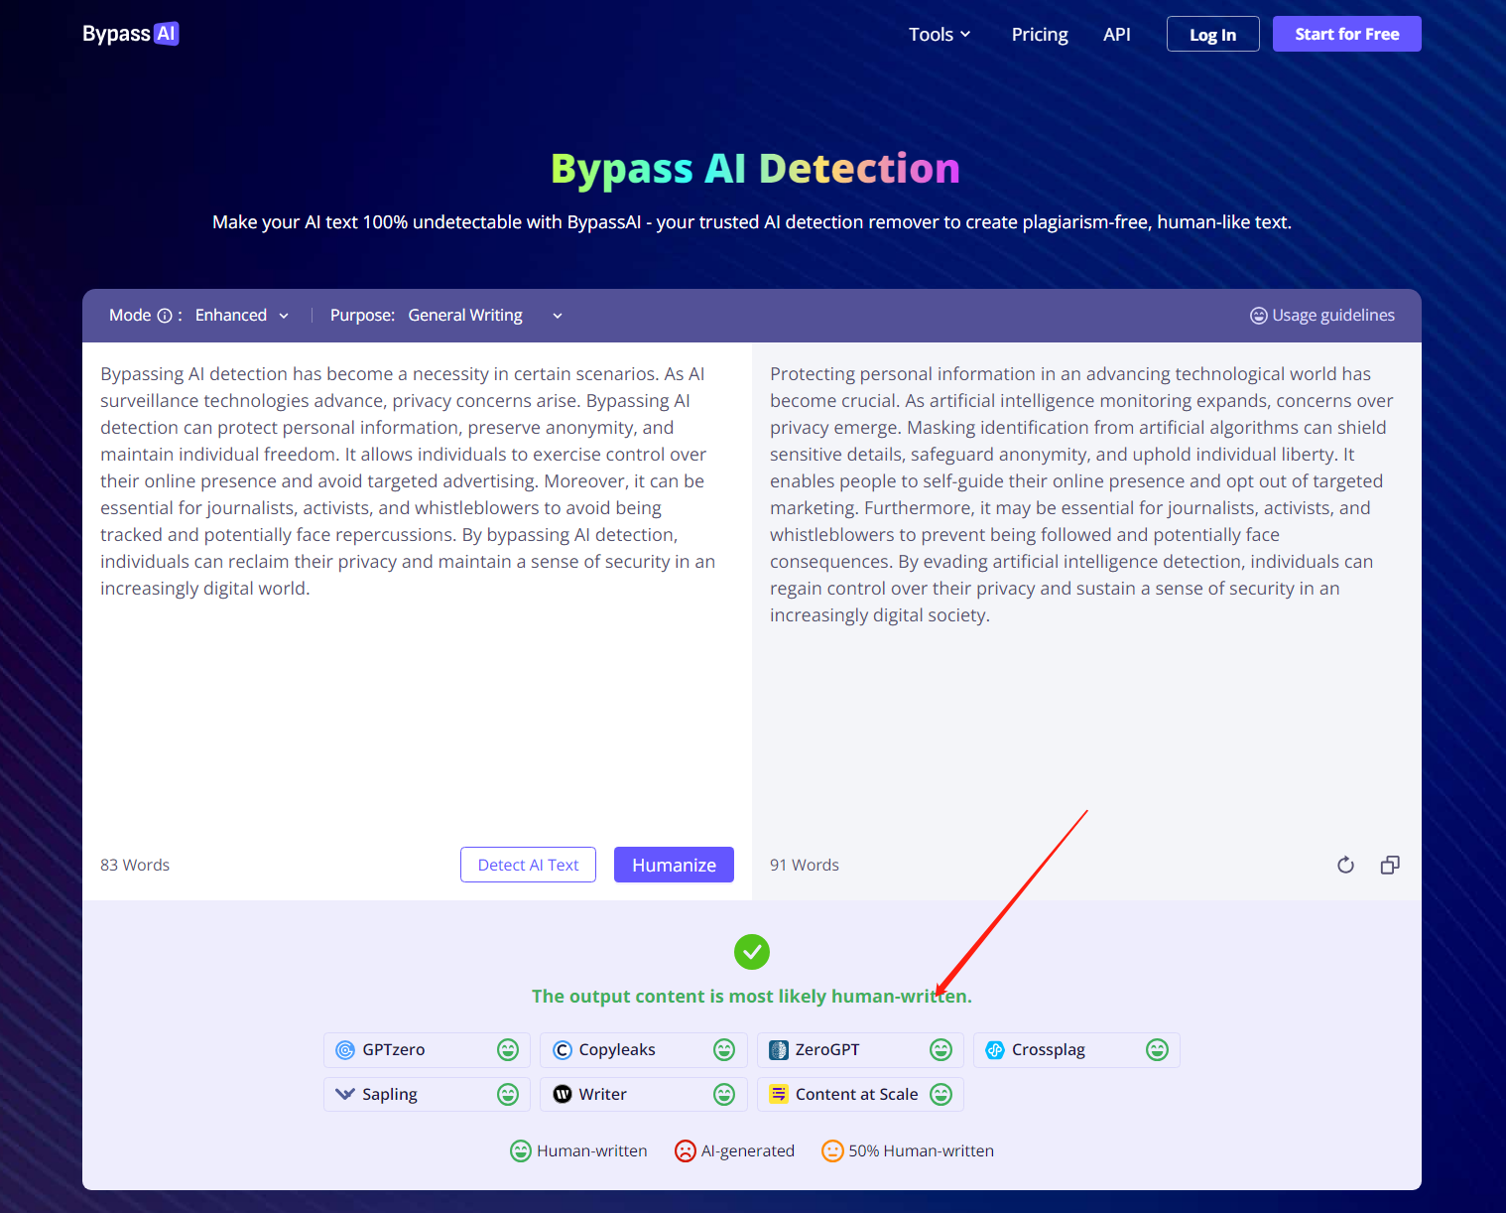1506x1213 pixels.
Task: Click the Crossplag result smiley
Action: [x=1157, y=1050]
